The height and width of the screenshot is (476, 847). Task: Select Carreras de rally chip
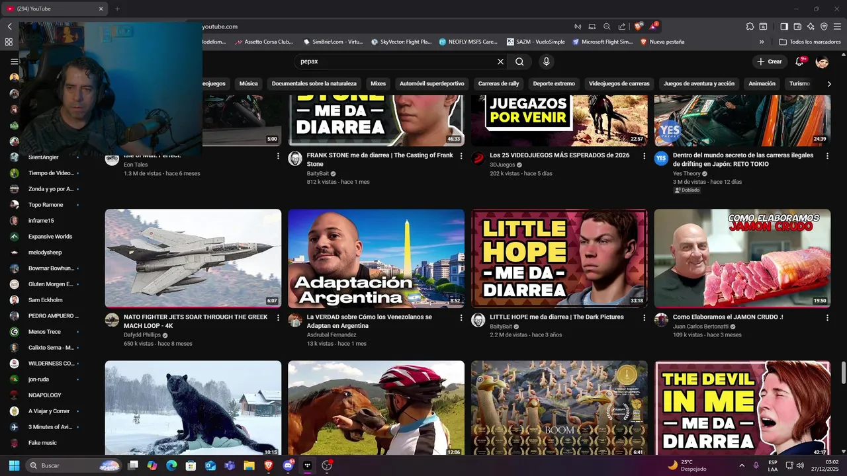click(x=498, y=84)
